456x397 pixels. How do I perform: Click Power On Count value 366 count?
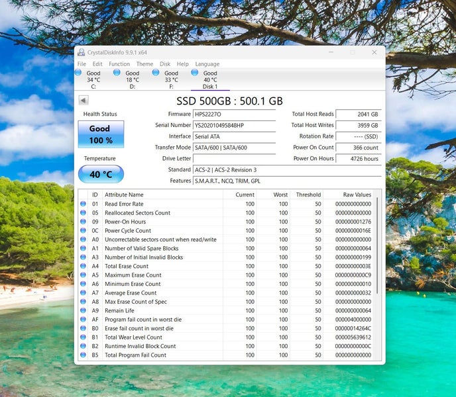click(359, 148)
